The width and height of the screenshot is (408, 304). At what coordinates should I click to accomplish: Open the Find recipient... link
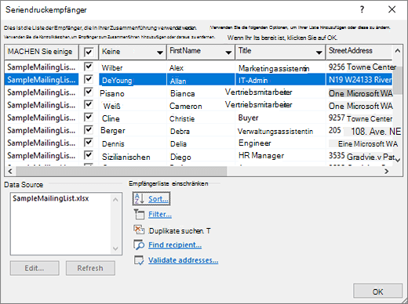175,245
